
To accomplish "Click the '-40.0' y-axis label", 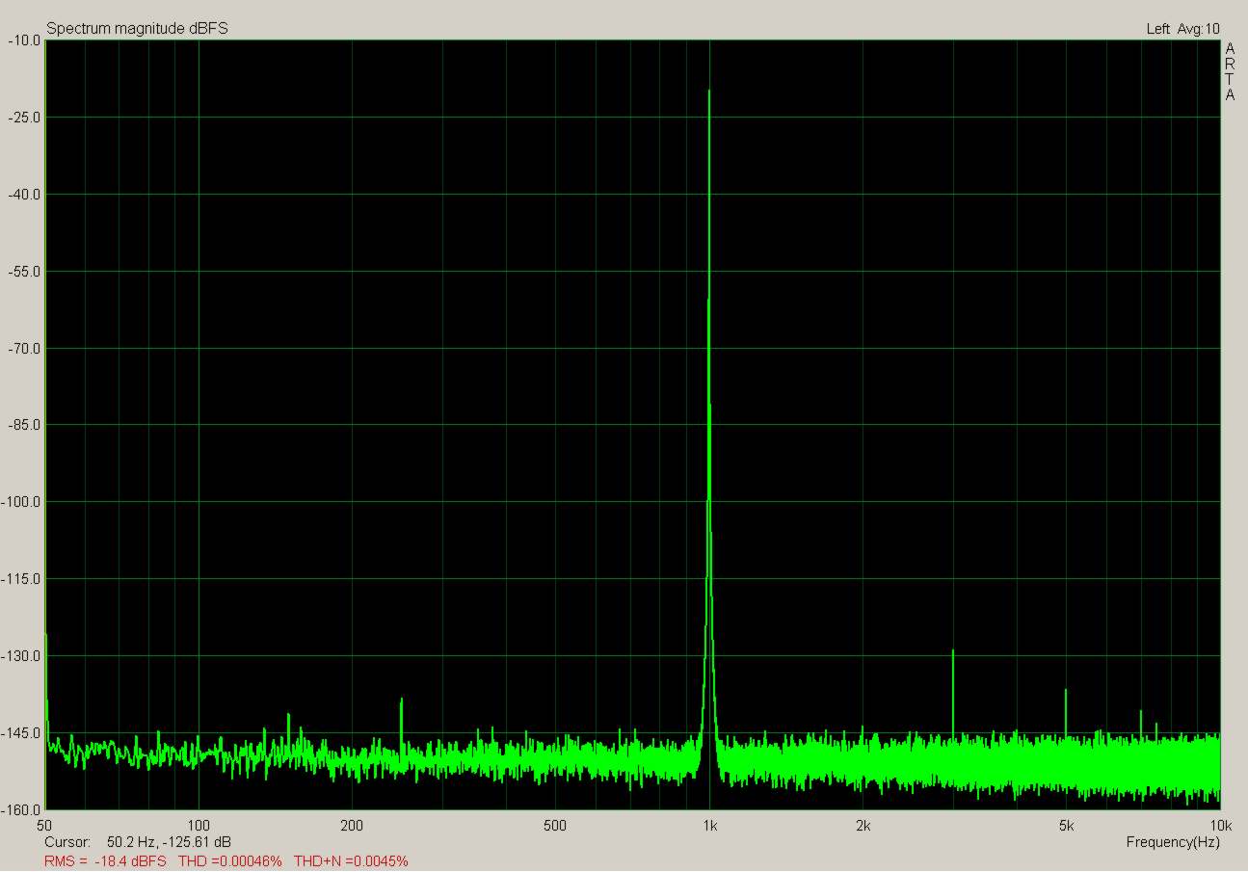I will coord(23,195).
